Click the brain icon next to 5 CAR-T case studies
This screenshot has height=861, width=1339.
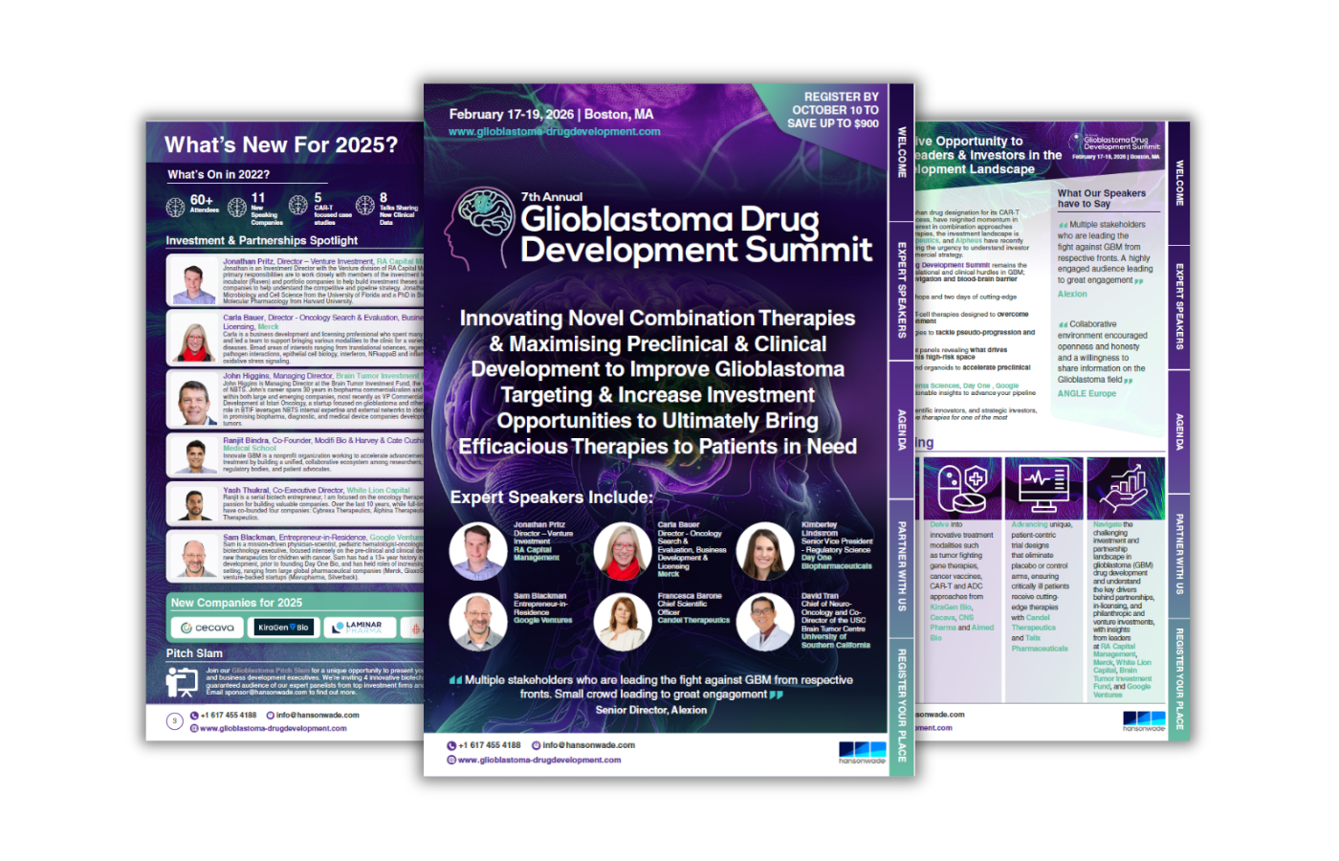pos(298,205)
